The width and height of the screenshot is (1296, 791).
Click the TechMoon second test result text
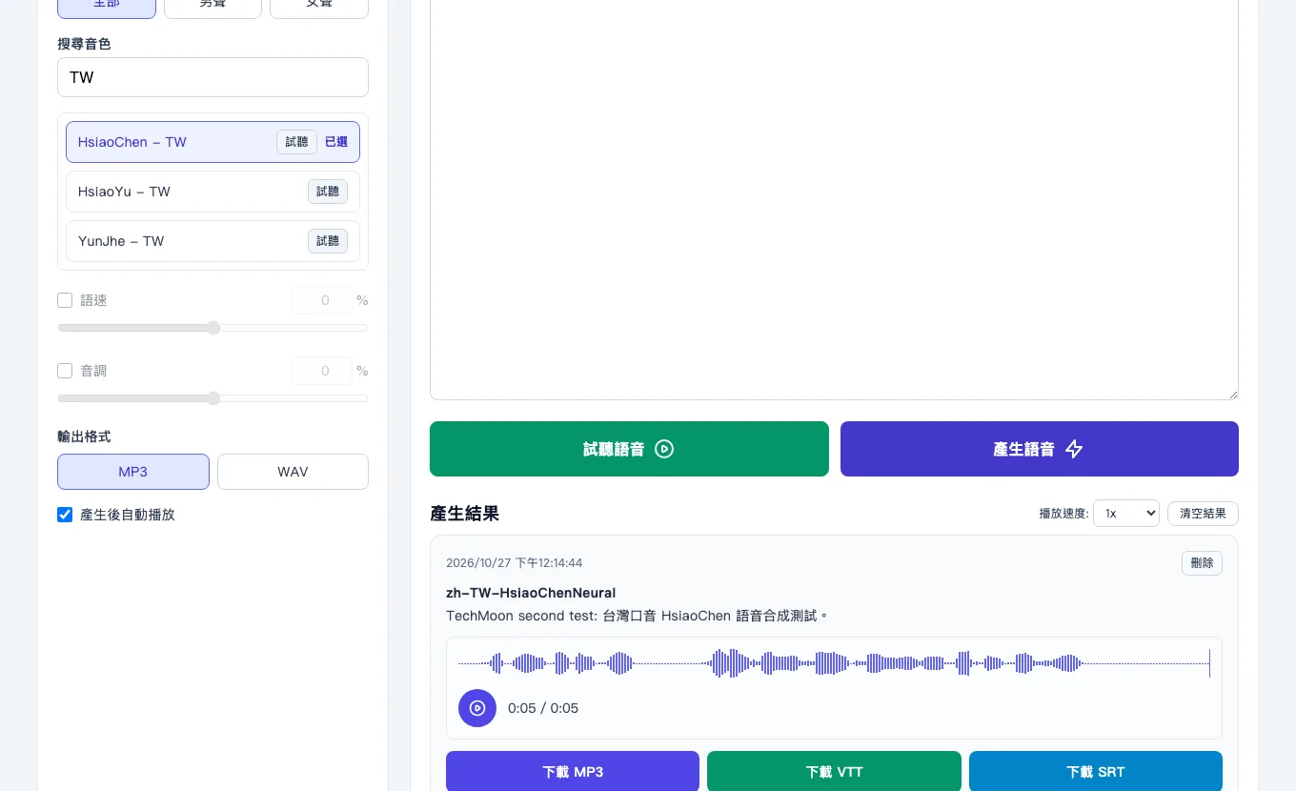coord(637,616)
